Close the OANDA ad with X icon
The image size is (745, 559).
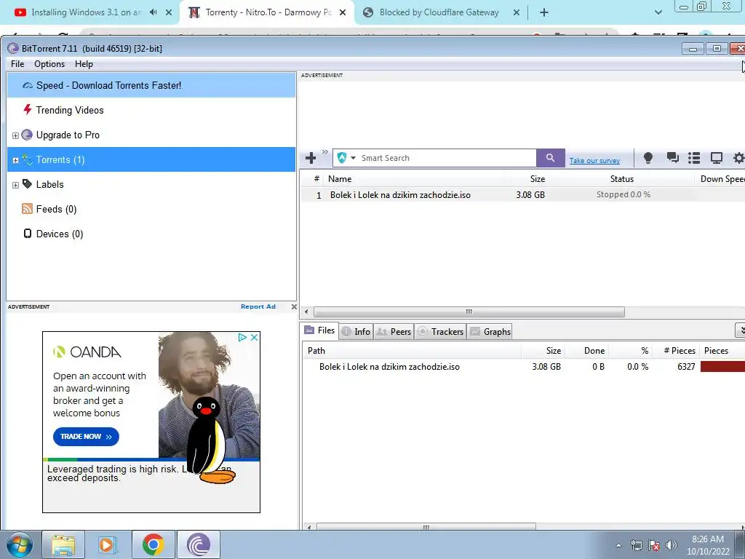coord(254,337)
